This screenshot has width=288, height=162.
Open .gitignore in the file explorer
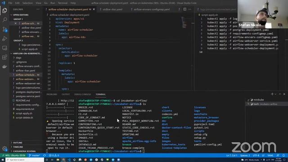(21, 62)
